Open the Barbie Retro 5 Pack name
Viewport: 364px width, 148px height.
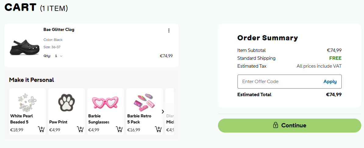click(x=139, y=119)
